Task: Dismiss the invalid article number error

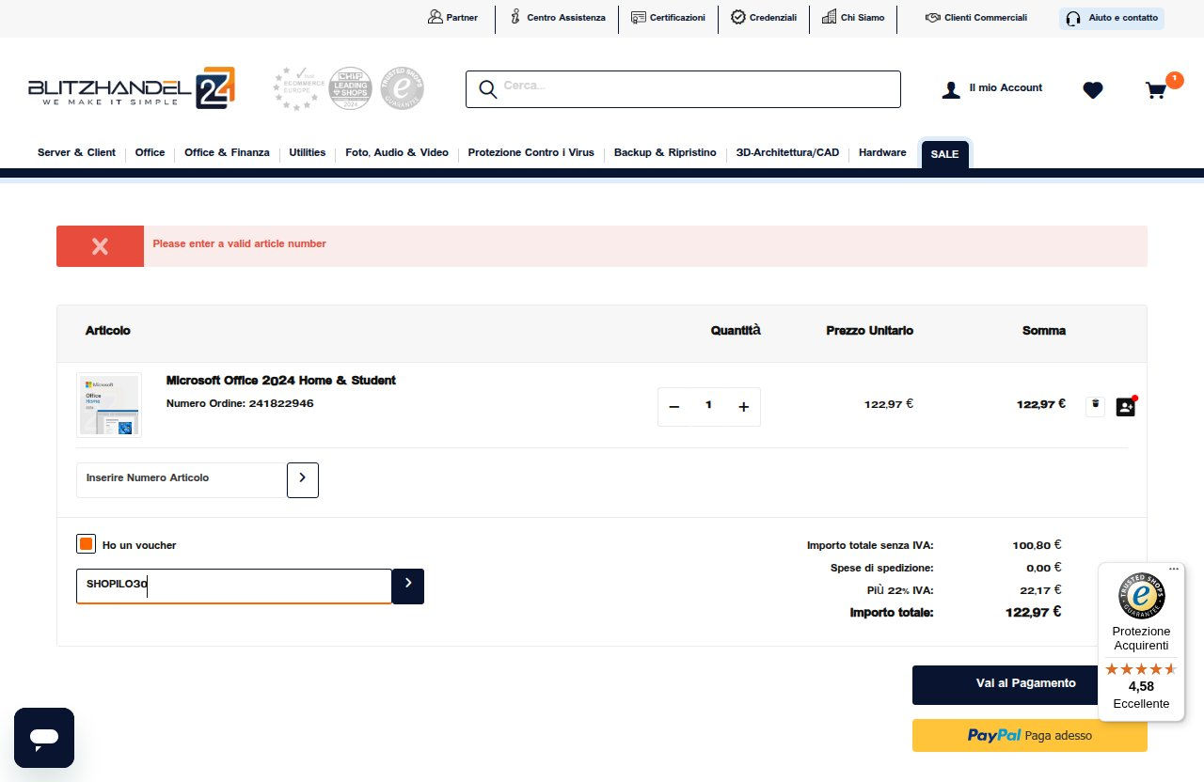Action: (100, 246)
